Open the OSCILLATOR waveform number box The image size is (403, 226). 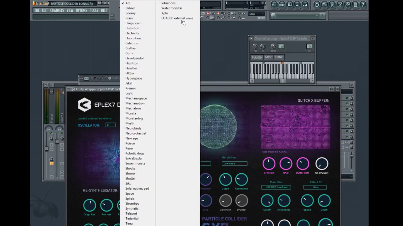click(x=110, y=125)
